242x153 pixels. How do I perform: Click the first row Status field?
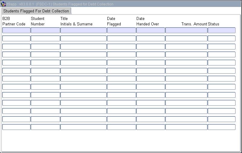coord(221,30)
